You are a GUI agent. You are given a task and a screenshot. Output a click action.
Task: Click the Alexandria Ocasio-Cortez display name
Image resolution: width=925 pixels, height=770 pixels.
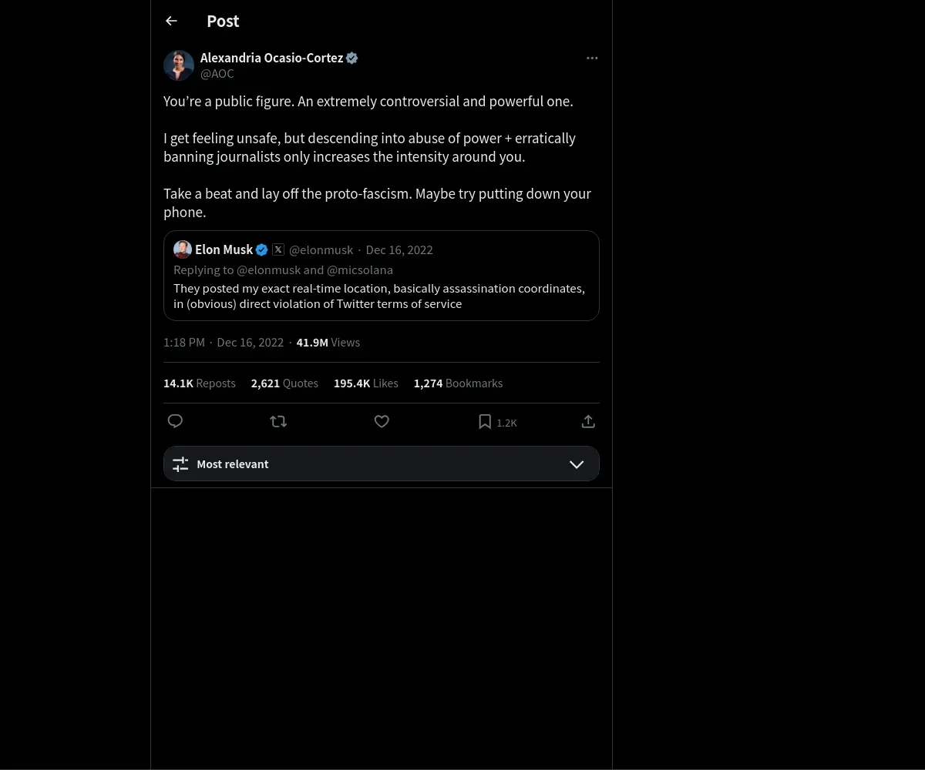(x=271, y=58)
